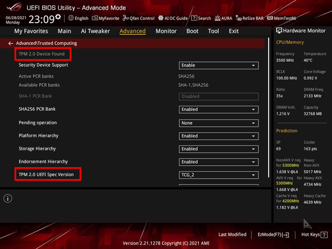Open MyFavorite settings
This screenshot has width=332, height=249.
coord(105,18)
